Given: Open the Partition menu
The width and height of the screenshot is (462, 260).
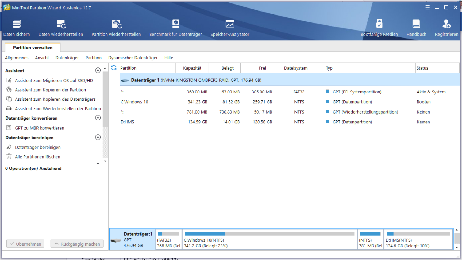Looking at the screenshot, I should point(94,58).
